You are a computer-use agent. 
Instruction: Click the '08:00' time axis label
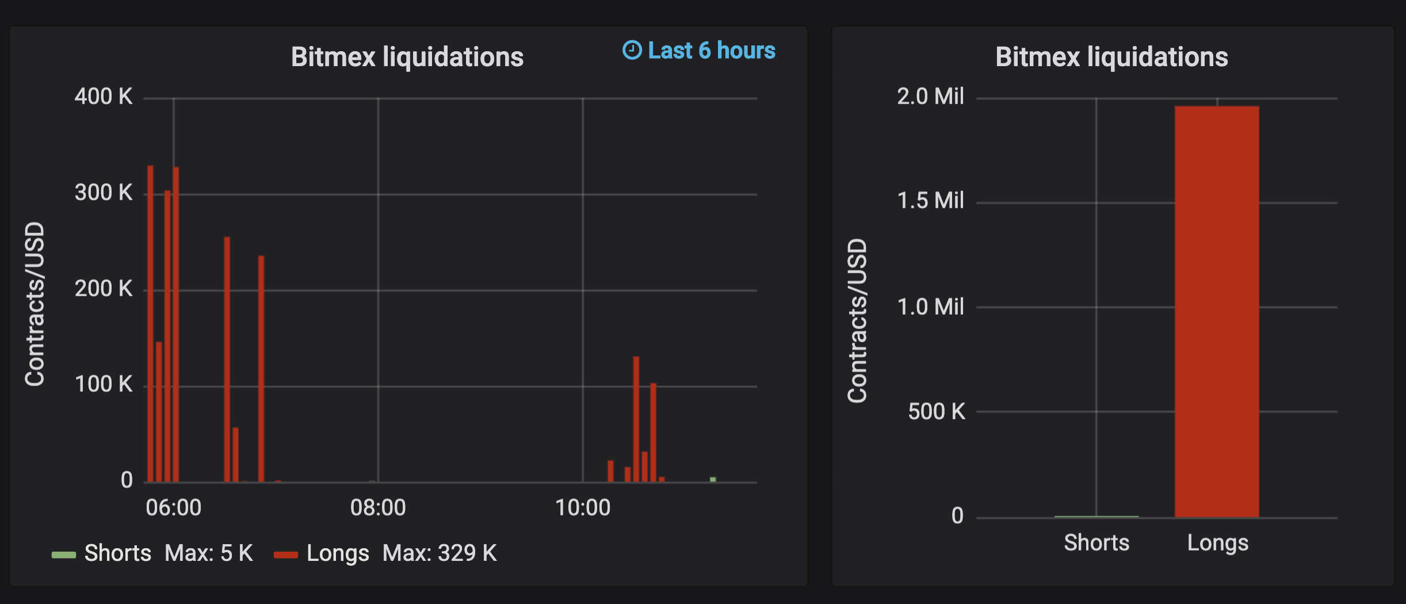click(x=378, y=507)
